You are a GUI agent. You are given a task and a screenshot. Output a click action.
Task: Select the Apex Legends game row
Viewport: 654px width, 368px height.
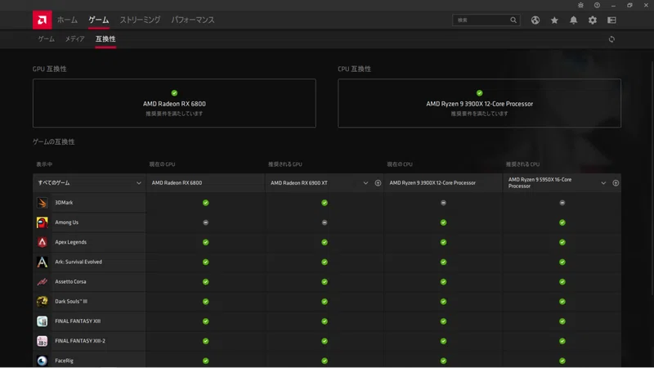coord(326,242)
